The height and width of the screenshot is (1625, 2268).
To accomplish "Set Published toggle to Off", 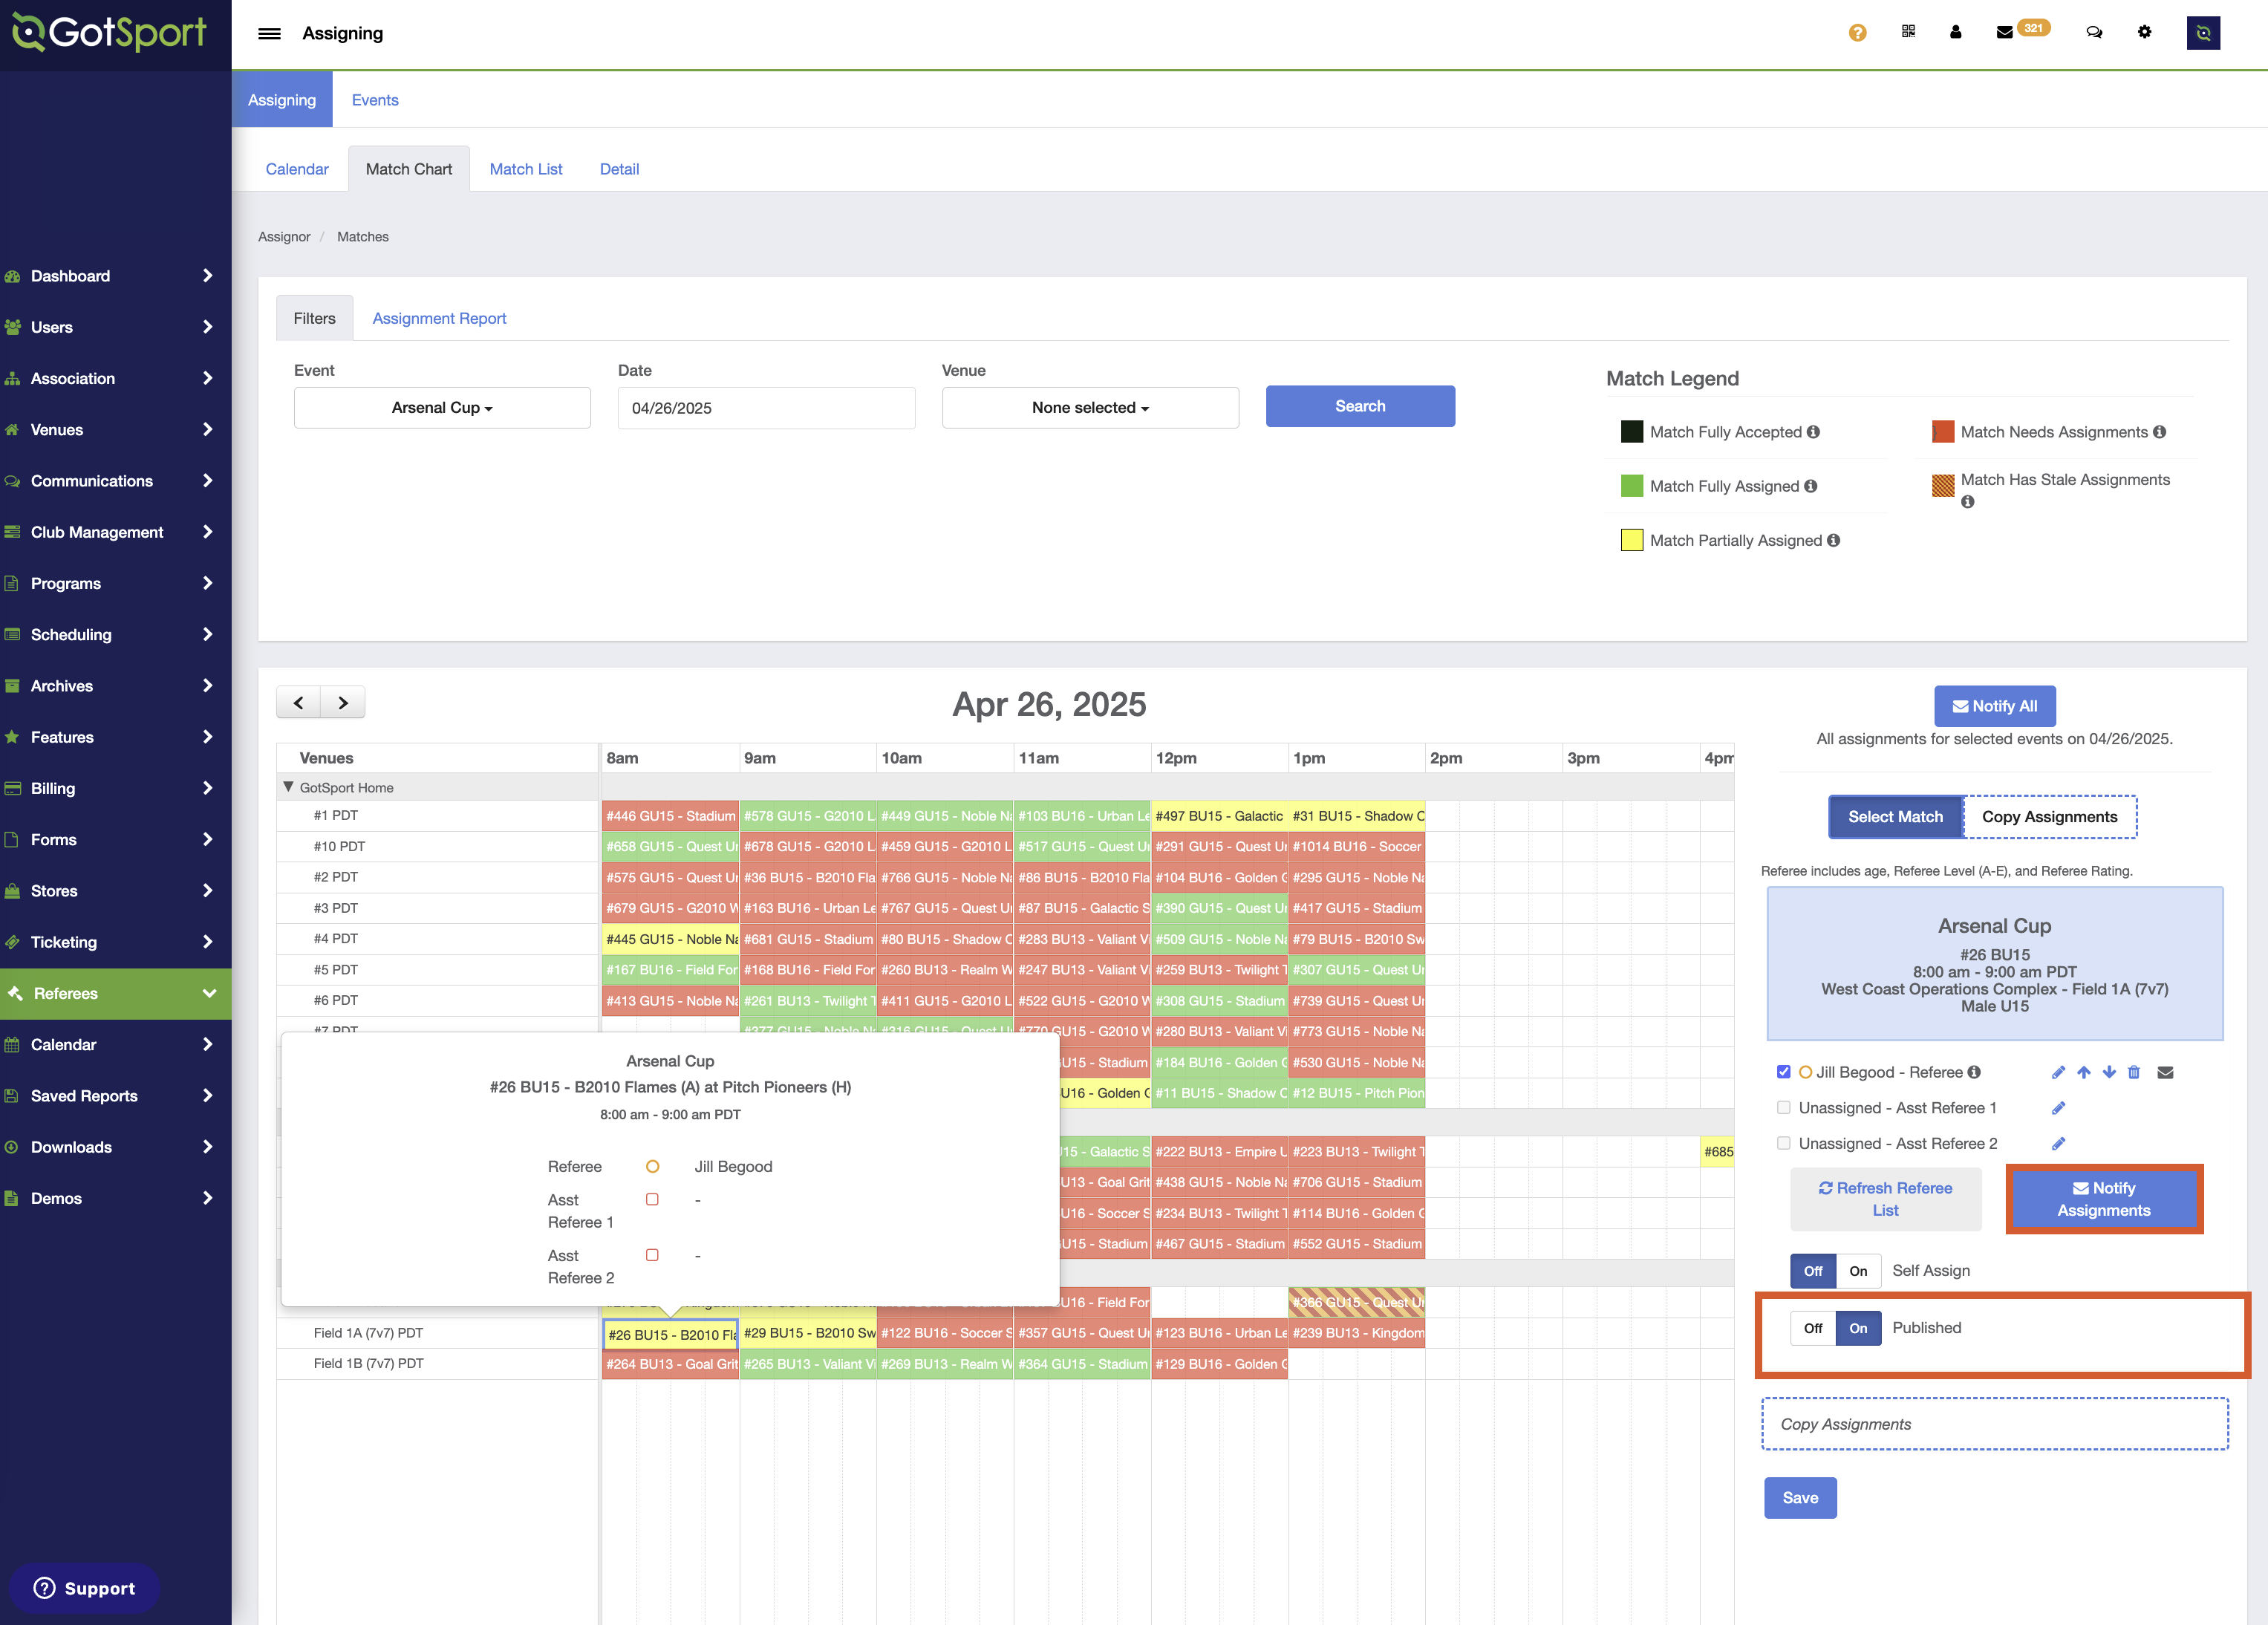I will 1813,1328.
